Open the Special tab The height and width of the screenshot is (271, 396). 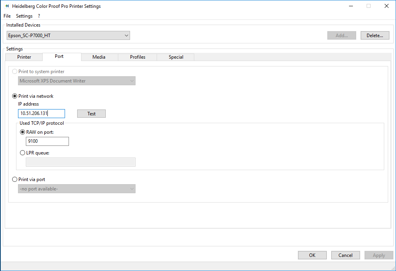[x=176, y=57]
